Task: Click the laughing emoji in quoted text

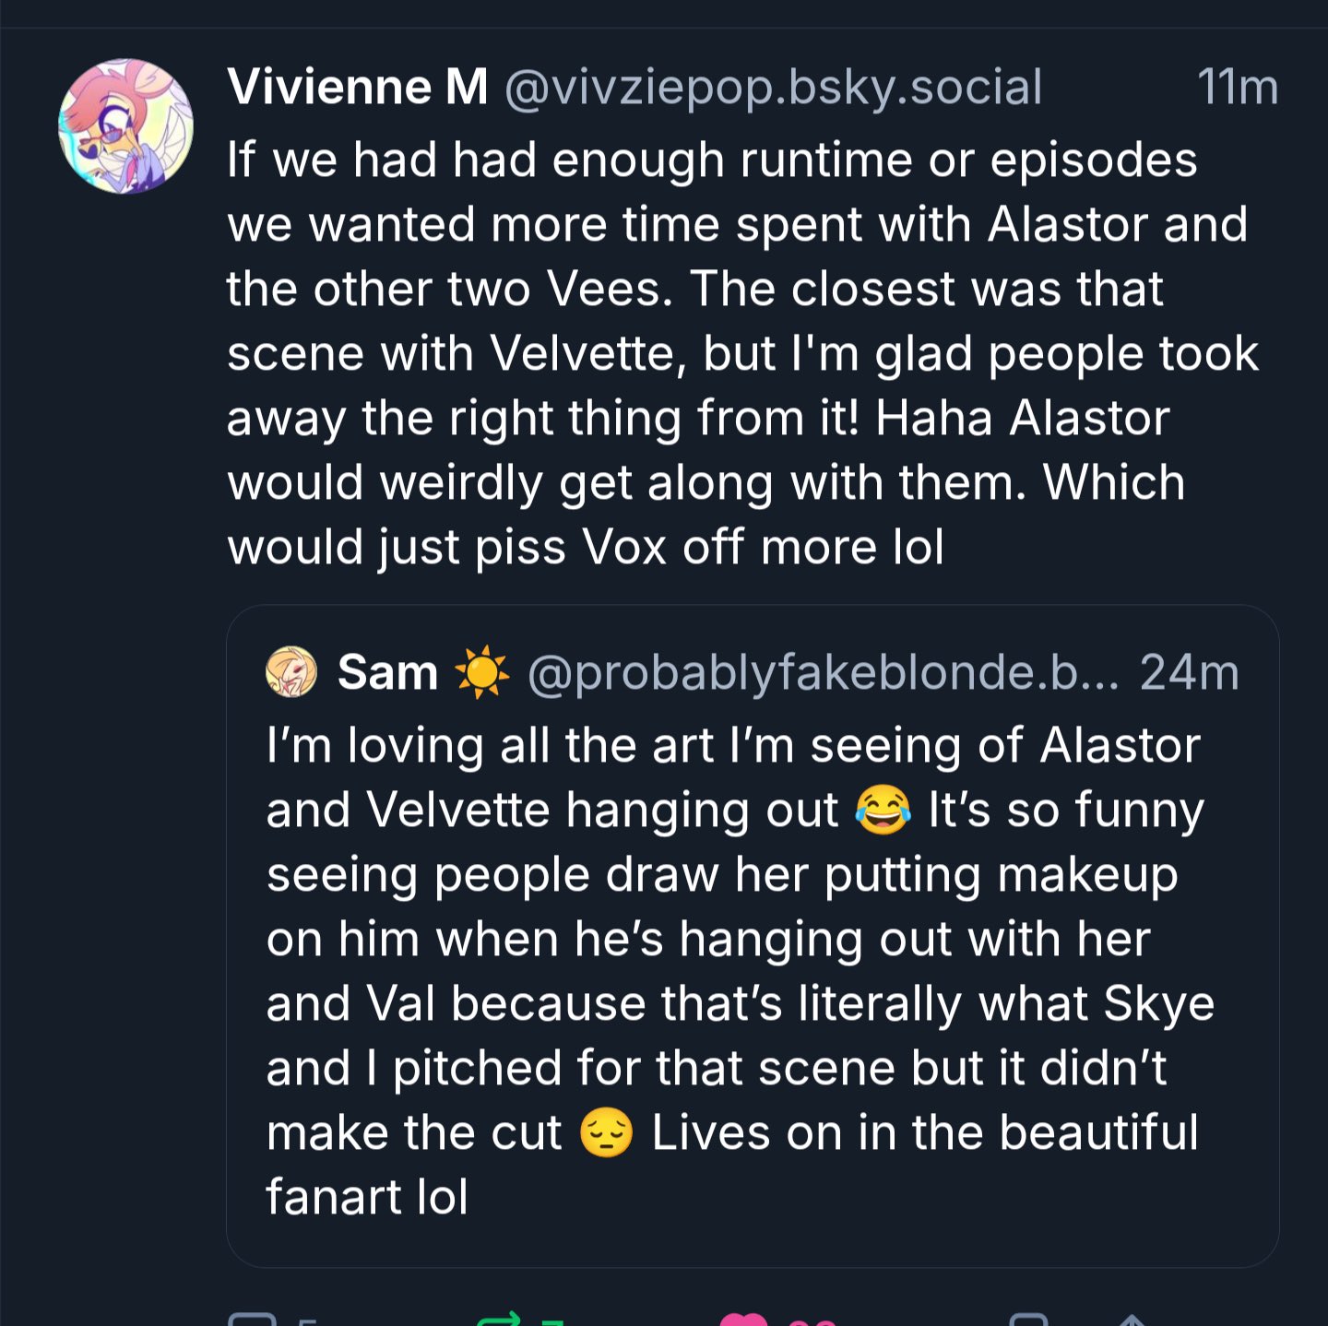Action: tap(883, 811)
